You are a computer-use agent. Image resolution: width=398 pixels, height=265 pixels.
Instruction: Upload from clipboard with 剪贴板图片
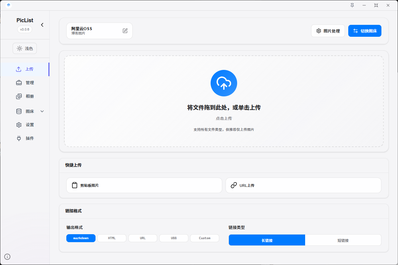(x=144, y=185)
